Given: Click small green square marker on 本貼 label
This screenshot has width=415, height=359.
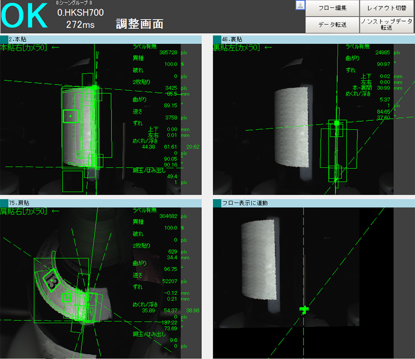Looking at the screenshot, I should click(x=70, y=116).
